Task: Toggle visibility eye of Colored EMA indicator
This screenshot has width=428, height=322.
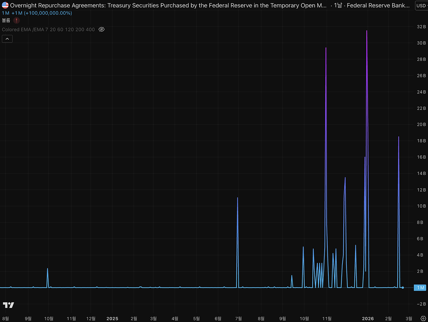Action: coord(102,29)
